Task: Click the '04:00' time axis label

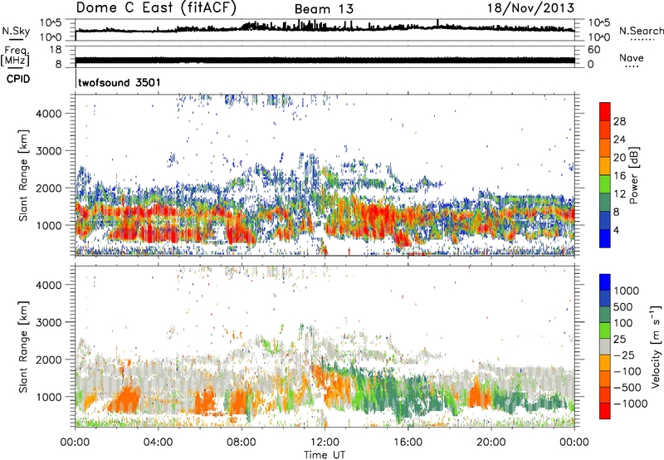Action: coord(159,443)
